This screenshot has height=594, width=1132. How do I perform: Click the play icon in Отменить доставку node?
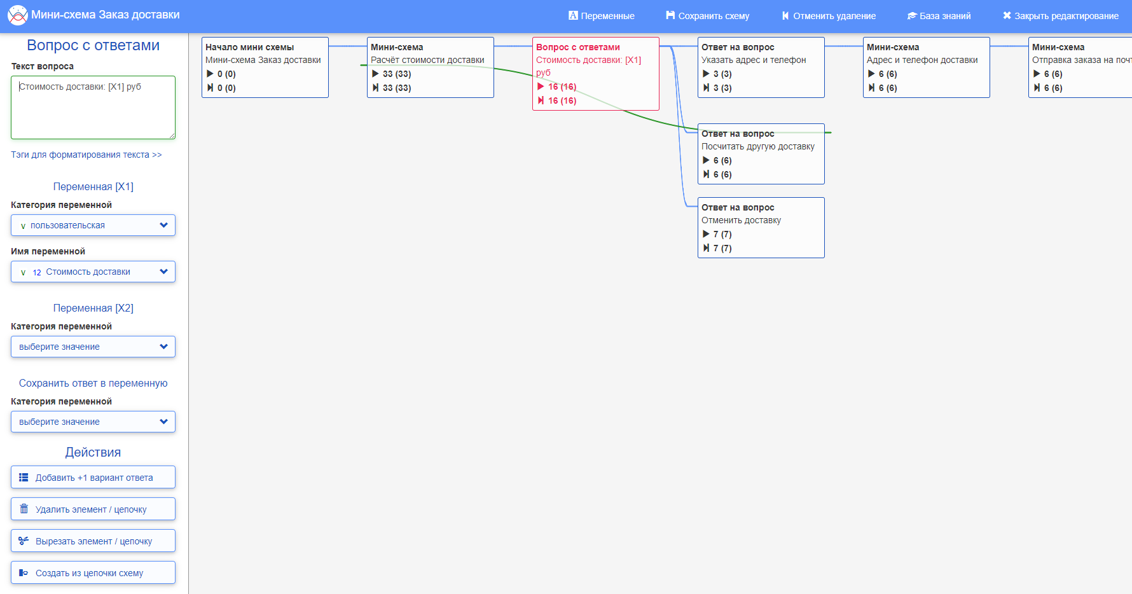pyautogui.click(x=706, y=234)
